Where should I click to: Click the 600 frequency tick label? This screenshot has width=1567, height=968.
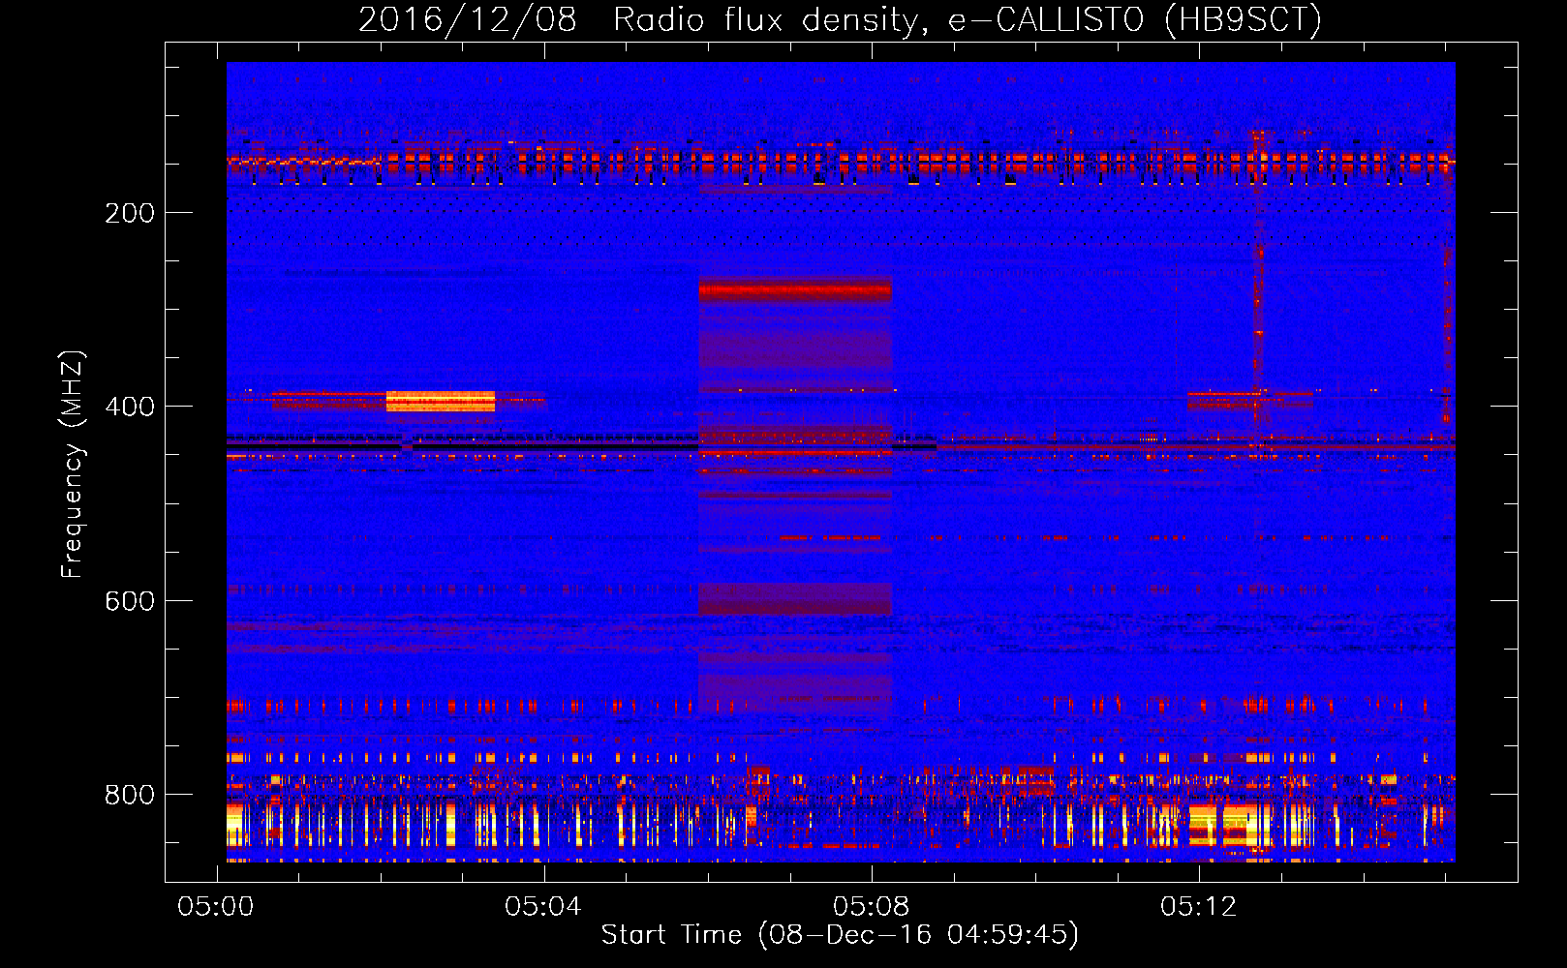[x=130, y=601]
